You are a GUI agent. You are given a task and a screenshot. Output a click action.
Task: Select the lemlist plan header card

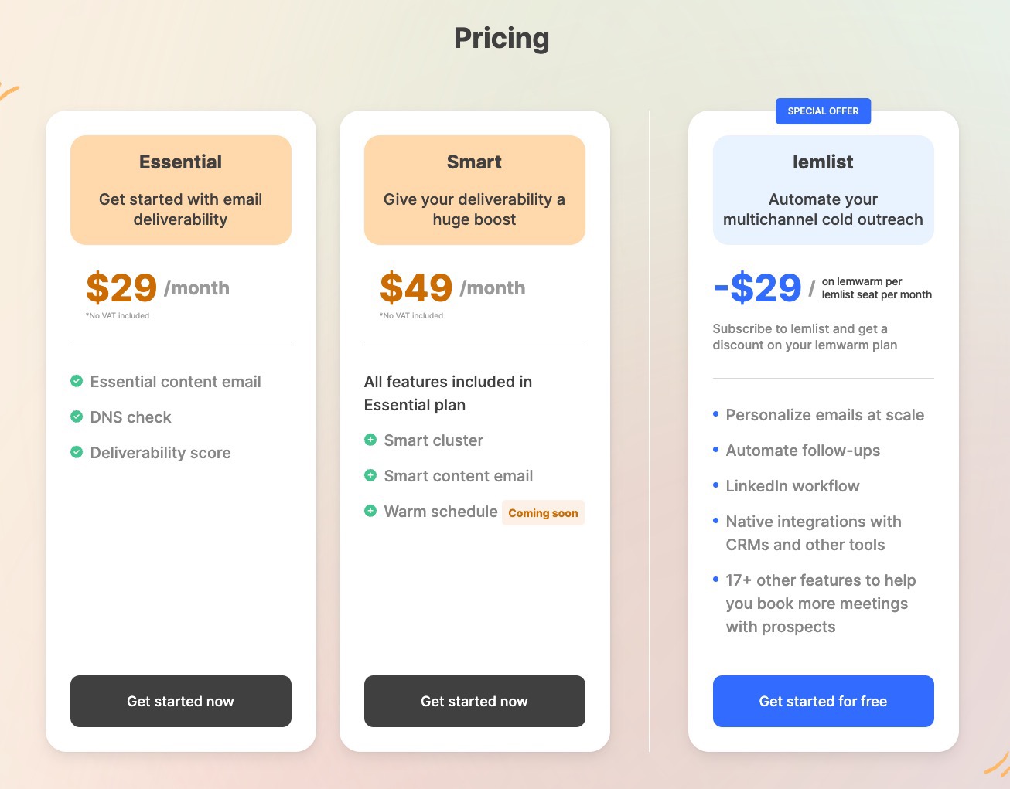824,190
